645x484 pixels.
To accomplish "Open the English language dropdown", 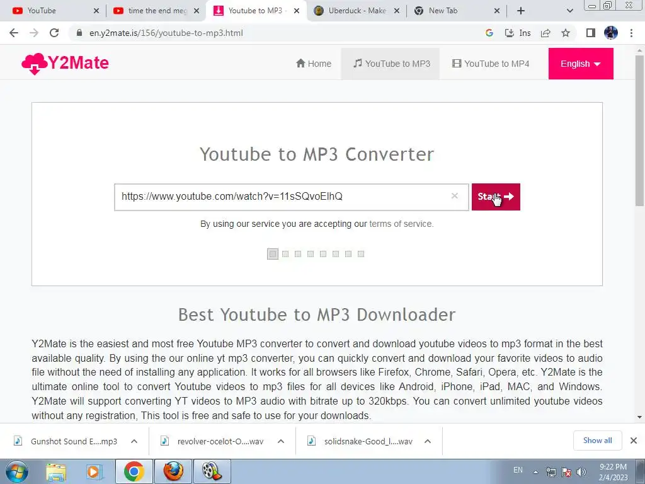I will tap(580, 64).
